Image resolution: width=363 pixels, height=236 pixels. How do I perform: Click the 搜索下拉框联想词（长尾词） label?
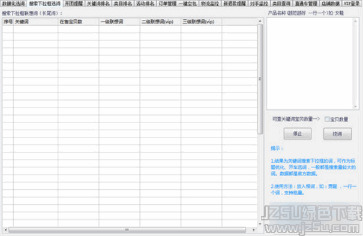pyautogui.click(x=32, y=13)
